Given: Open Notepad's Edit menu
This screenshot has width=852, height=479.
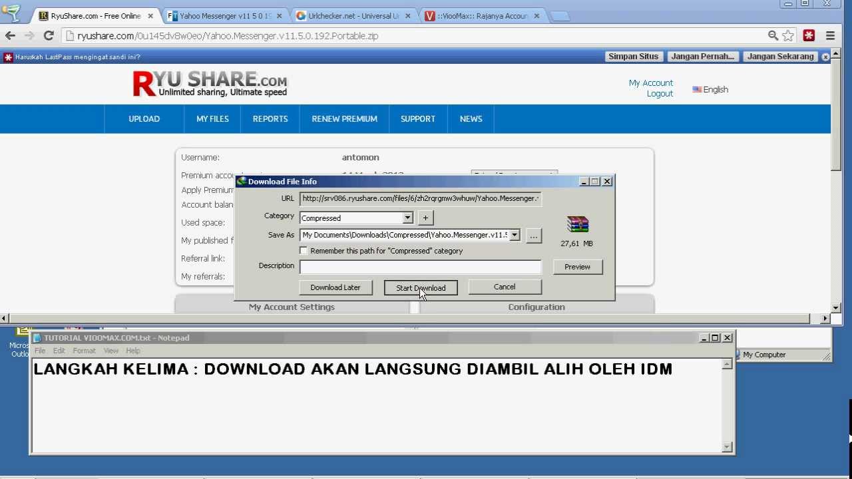Looking at the screenshot, I should [x=59, y=351].
